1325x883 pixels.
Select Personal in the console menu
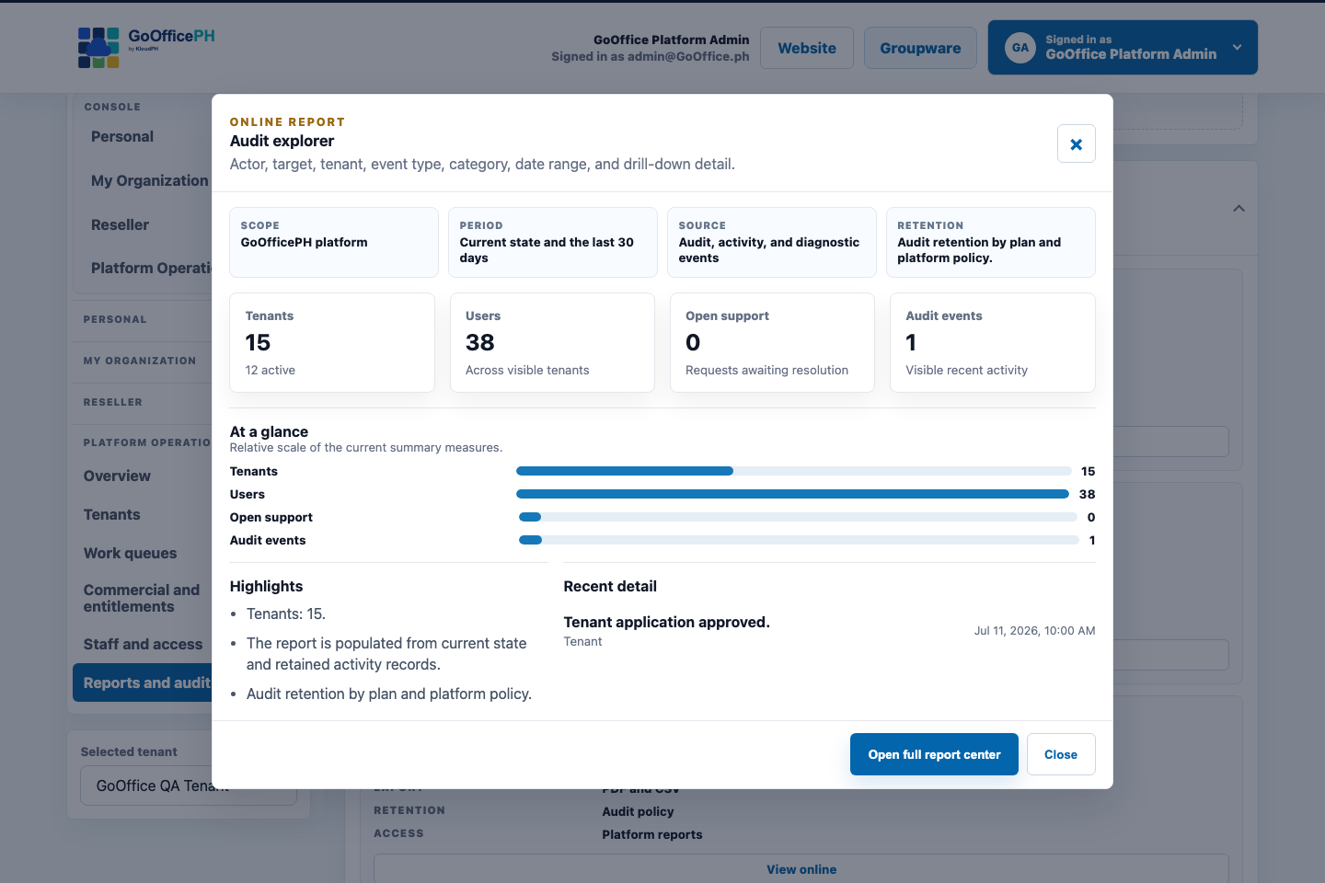(122, 136)
